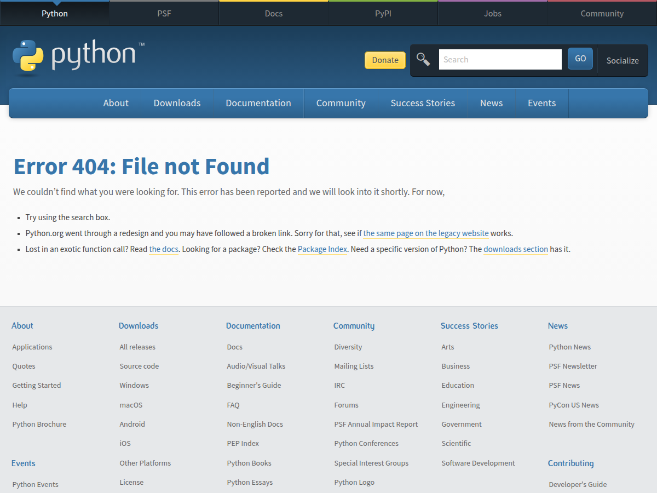Open Android downloads footer link
The height and width of the screenshot is (493, 657).
[132, 424]
